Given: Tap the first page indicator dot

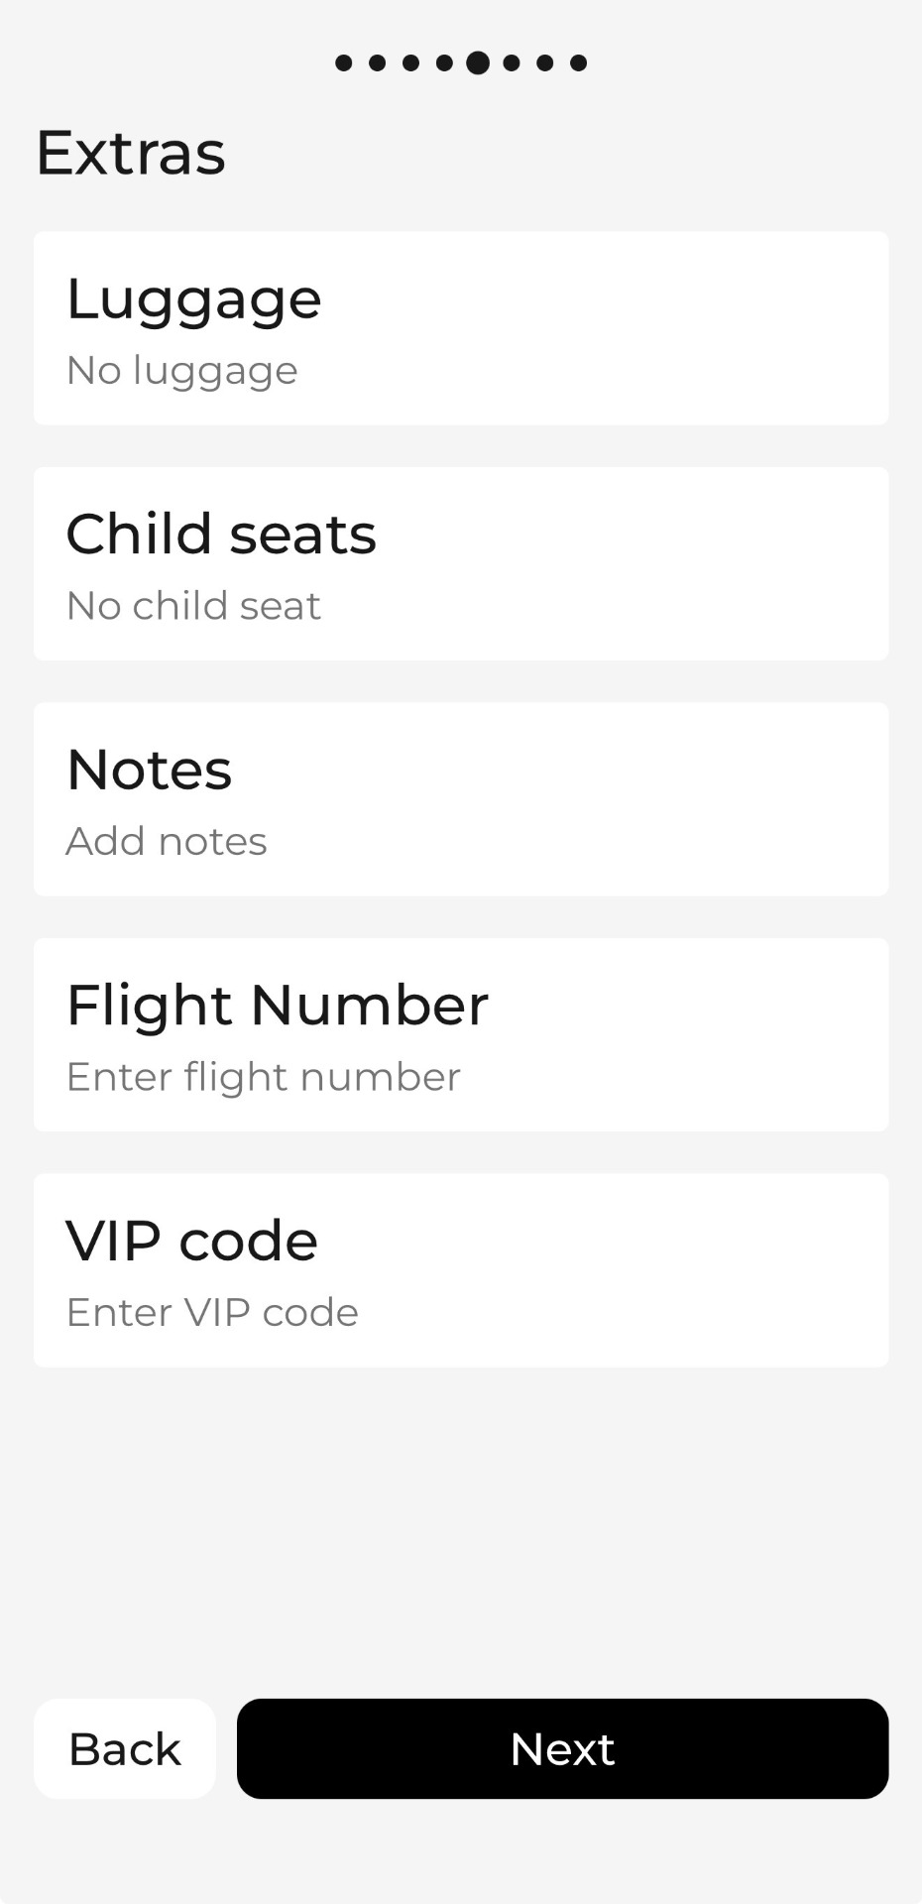Looking at the screenshot, I should click(344, 63).
